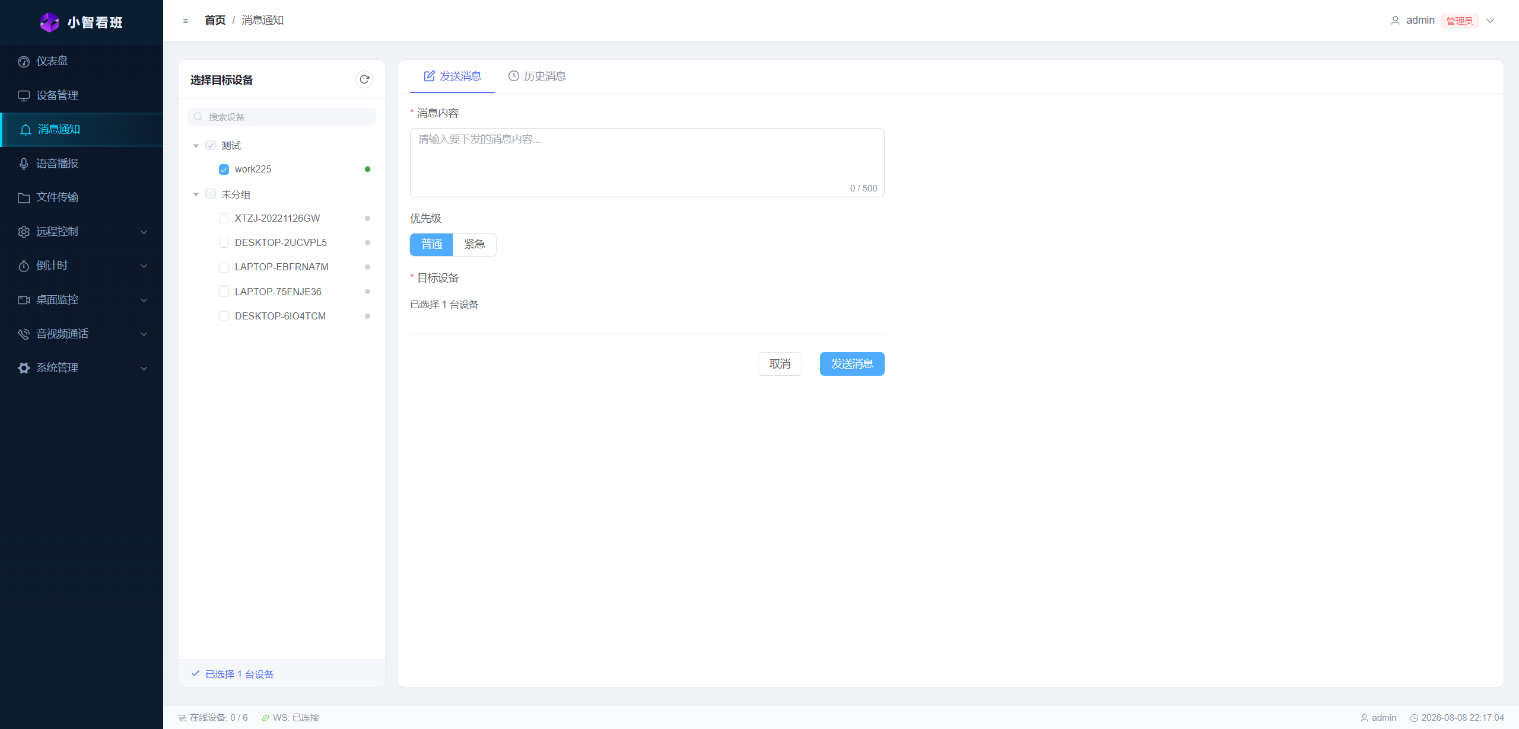Select the 发送消息 tab
Screen dimensions: 1519x729
[x=452, y=76]
